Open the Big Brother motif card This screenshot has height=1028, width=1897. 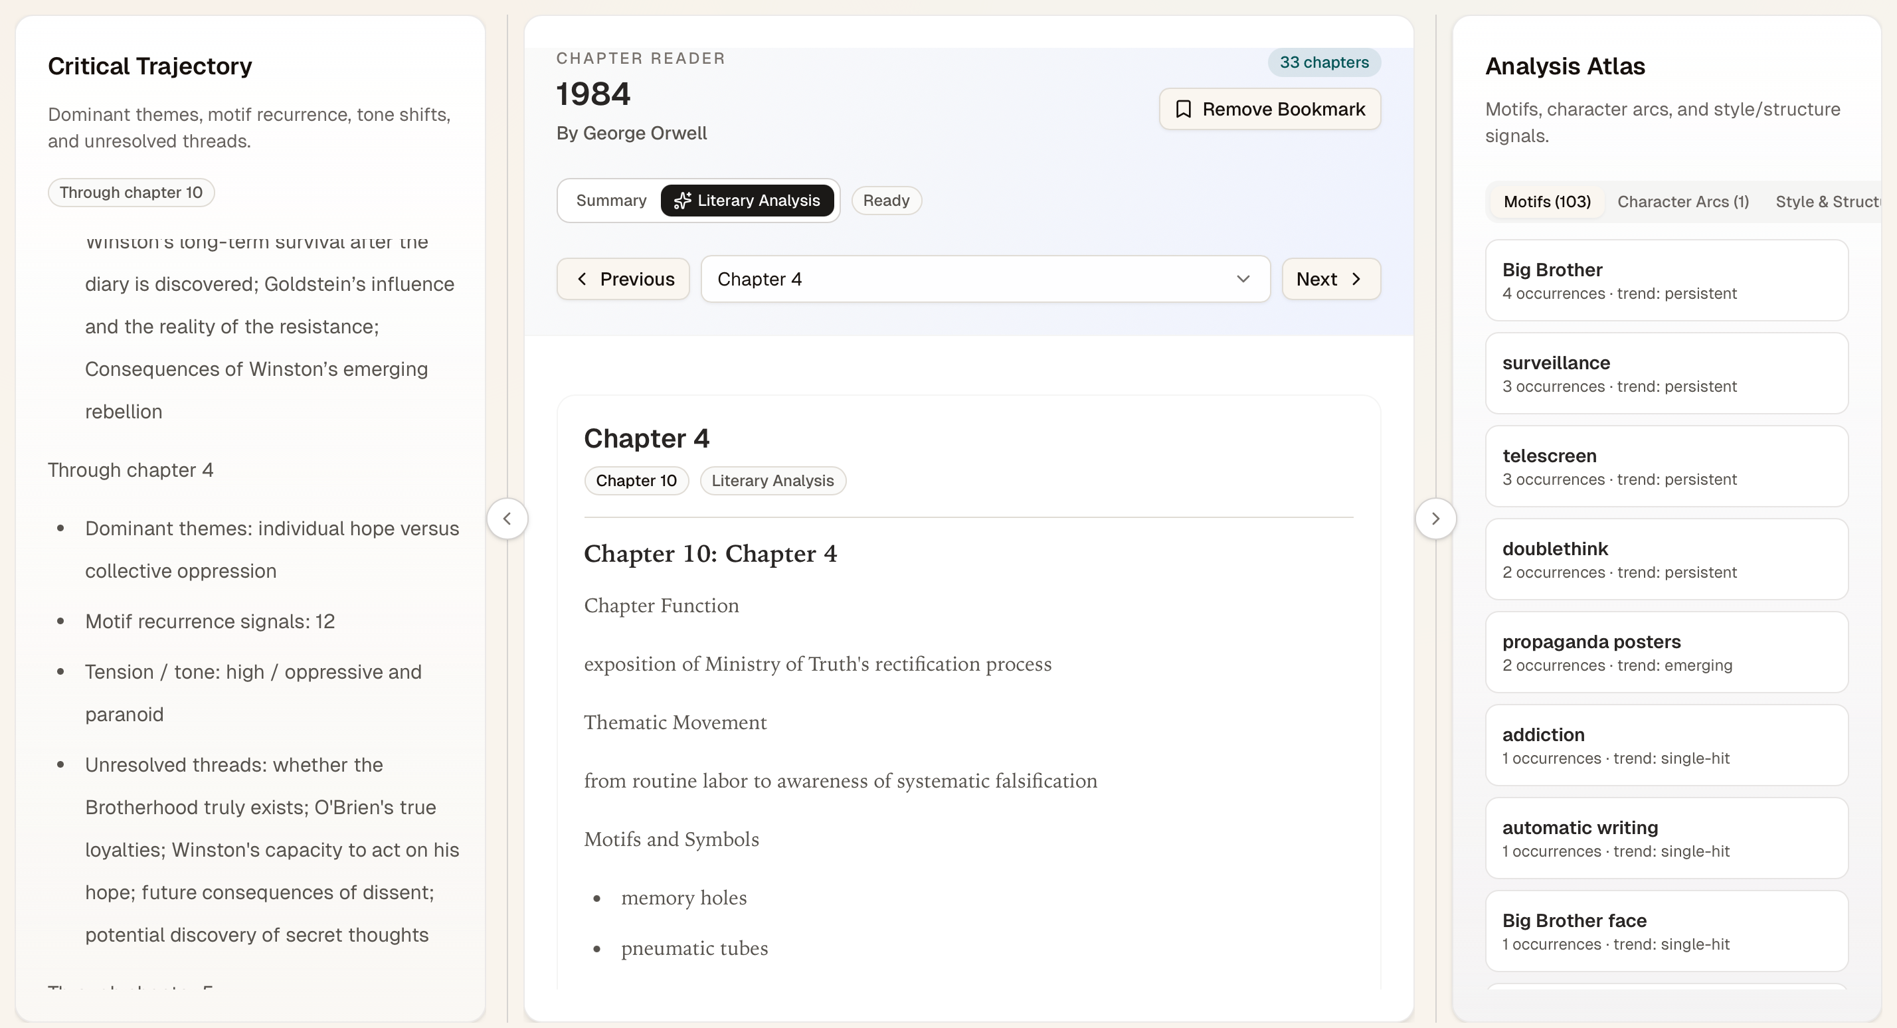[1666, 280]
